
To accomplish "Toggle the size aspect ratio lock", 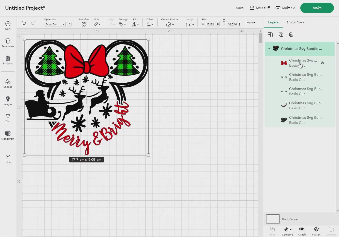I will 224,20.
